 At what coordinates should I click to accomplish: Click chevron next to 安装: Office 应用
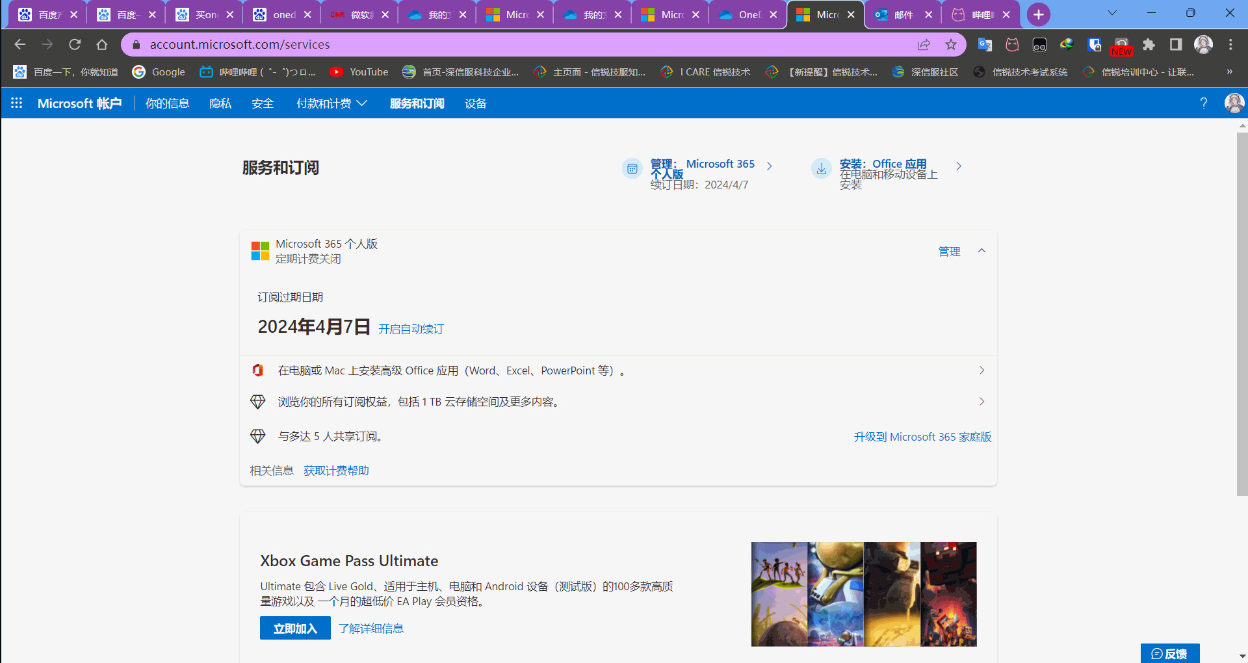[x=959, y=166]
